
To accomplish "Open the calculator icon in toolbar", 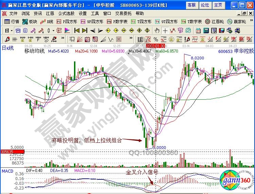I will (x=206, y=30).
